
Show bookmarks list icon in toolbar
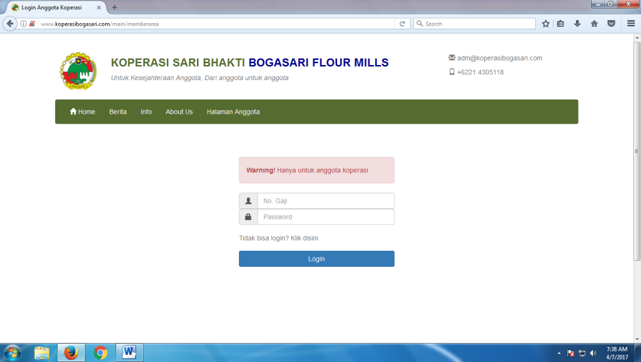(x=561, y=24)
